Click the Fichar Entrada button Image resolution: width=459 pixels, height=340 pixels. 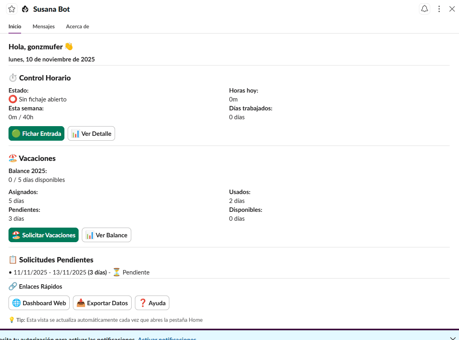tap(36, 133)
